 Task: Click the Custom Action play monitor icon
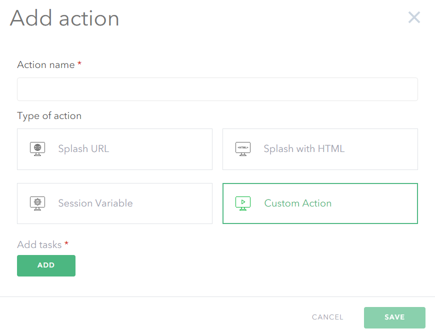coord(243,203)
